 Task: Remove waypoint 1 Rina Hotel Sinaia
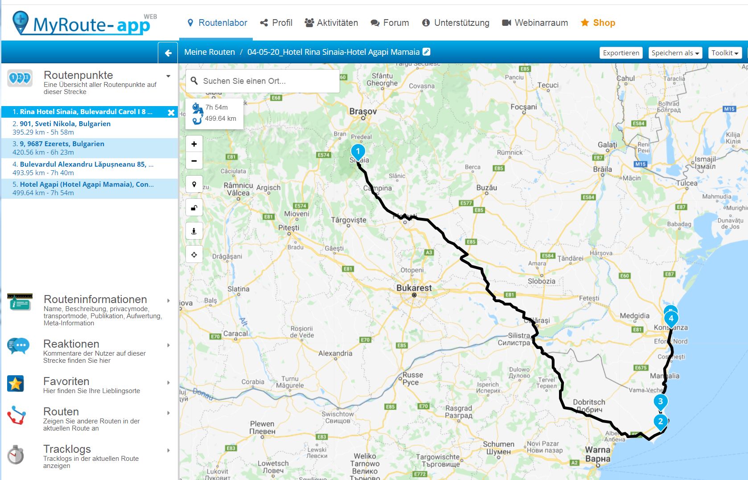pos(171,112)
